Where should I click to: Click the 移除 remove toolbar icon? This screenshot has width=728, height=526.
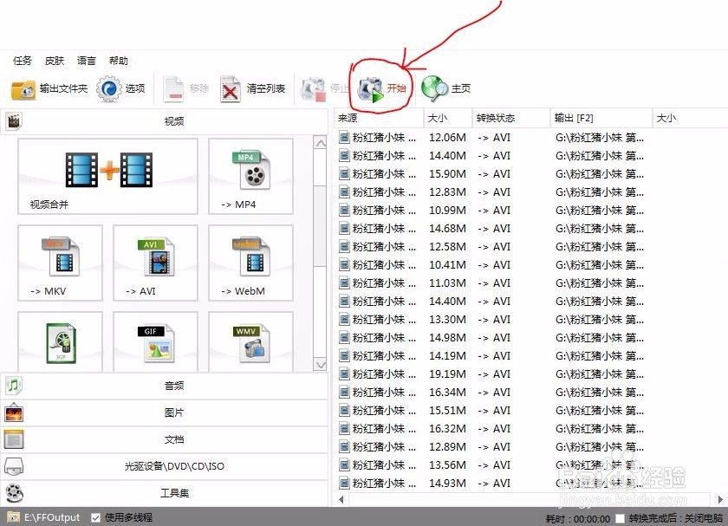pyautogui.click(x=174, y=88)
